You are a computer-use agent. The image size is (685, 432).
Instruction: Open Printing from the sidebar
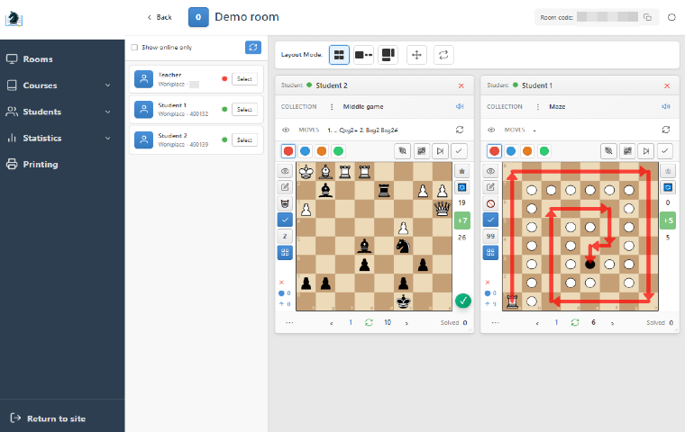click(41, 165)
